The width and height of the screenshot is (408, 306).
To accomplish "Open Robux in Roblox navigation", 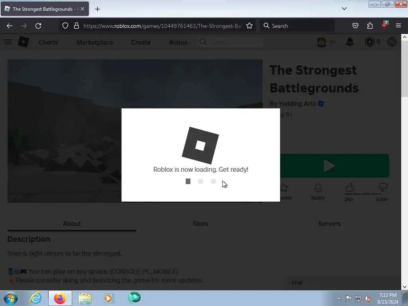I will point(178,42).
